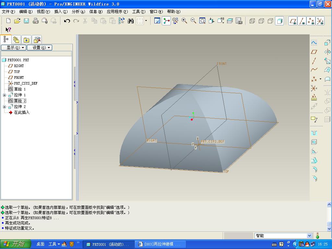The width and height of the screenshot is (332, 249).
Task: Select the Chamfer tool
Action: (x=314, y=178)
